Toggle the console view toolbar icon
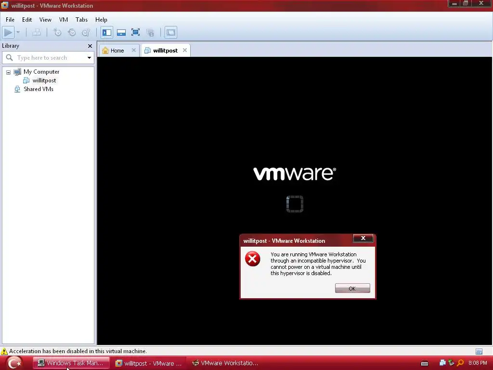 [x=171, y=32]
